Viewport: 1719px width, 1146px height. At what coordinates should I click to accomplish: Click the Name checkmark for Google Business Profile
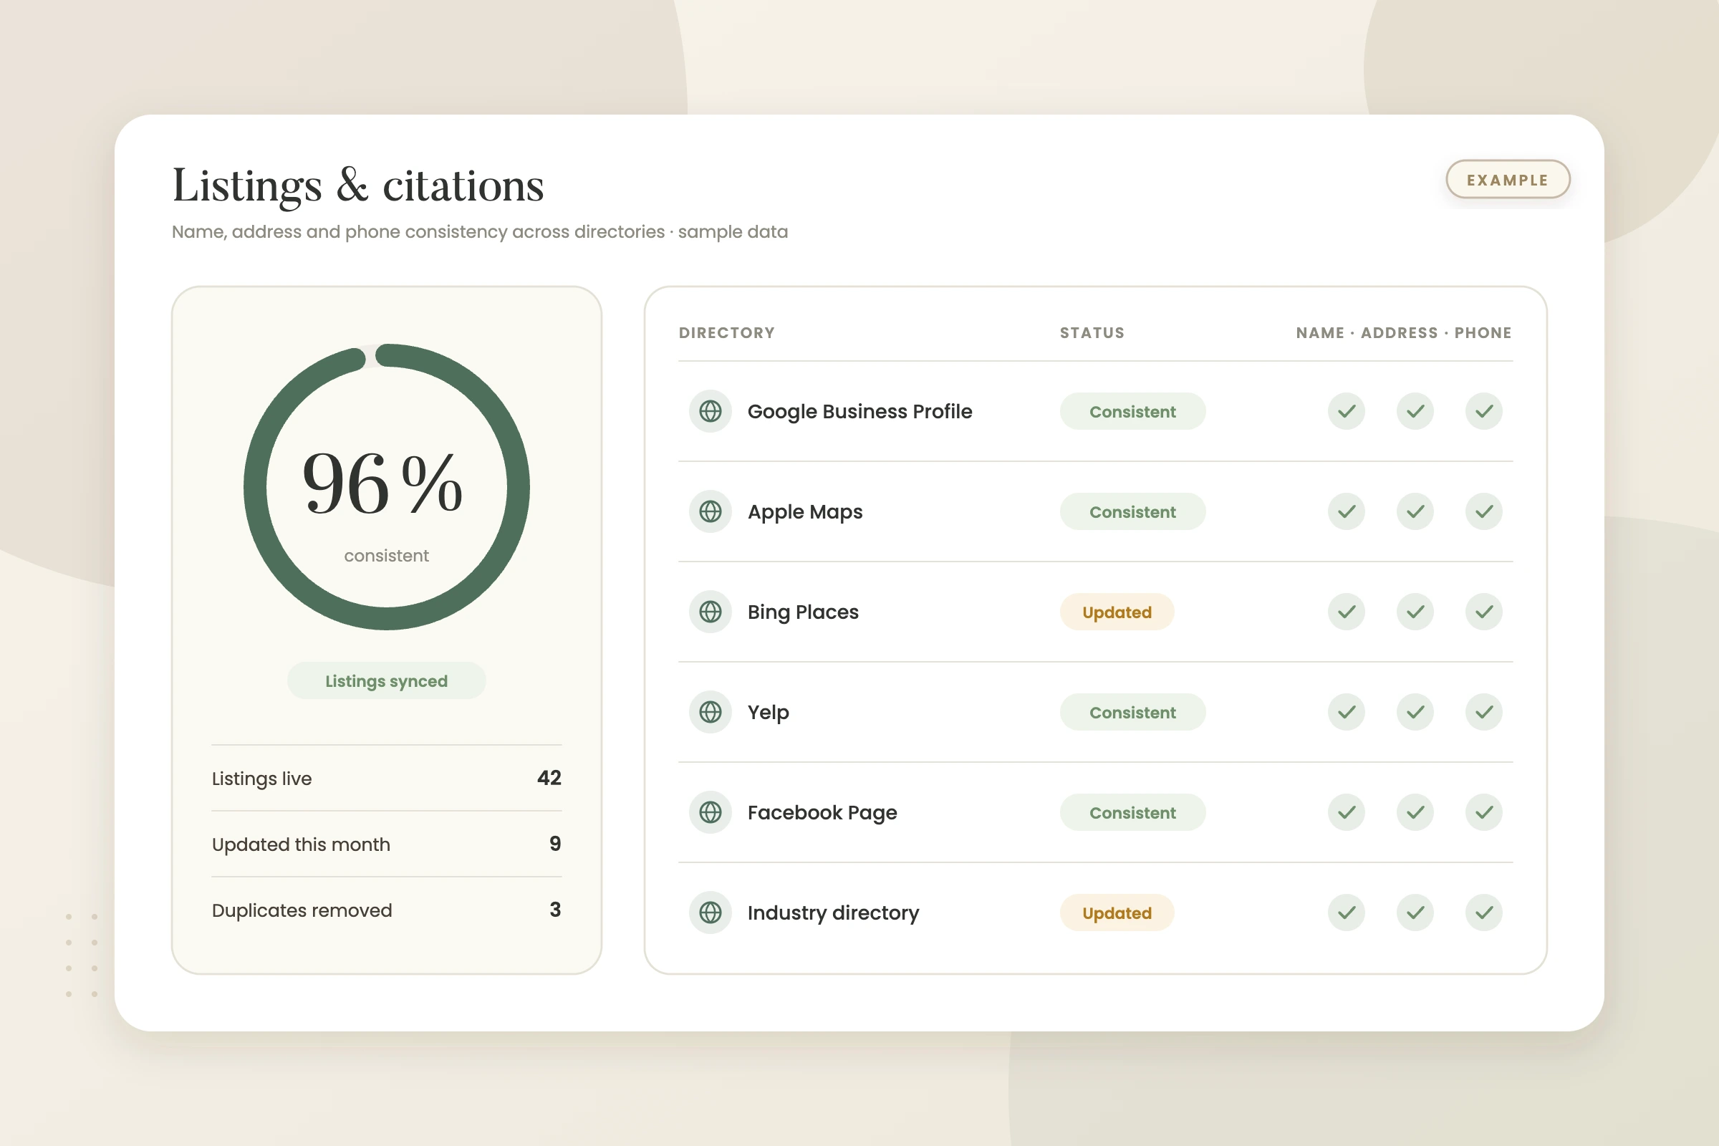pyautogui.click(x=1347, y=410)
